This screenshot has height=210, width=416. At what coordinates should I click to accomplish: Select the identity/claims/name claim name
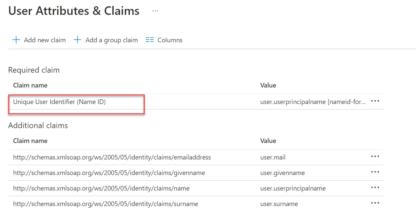coord(101,188)
